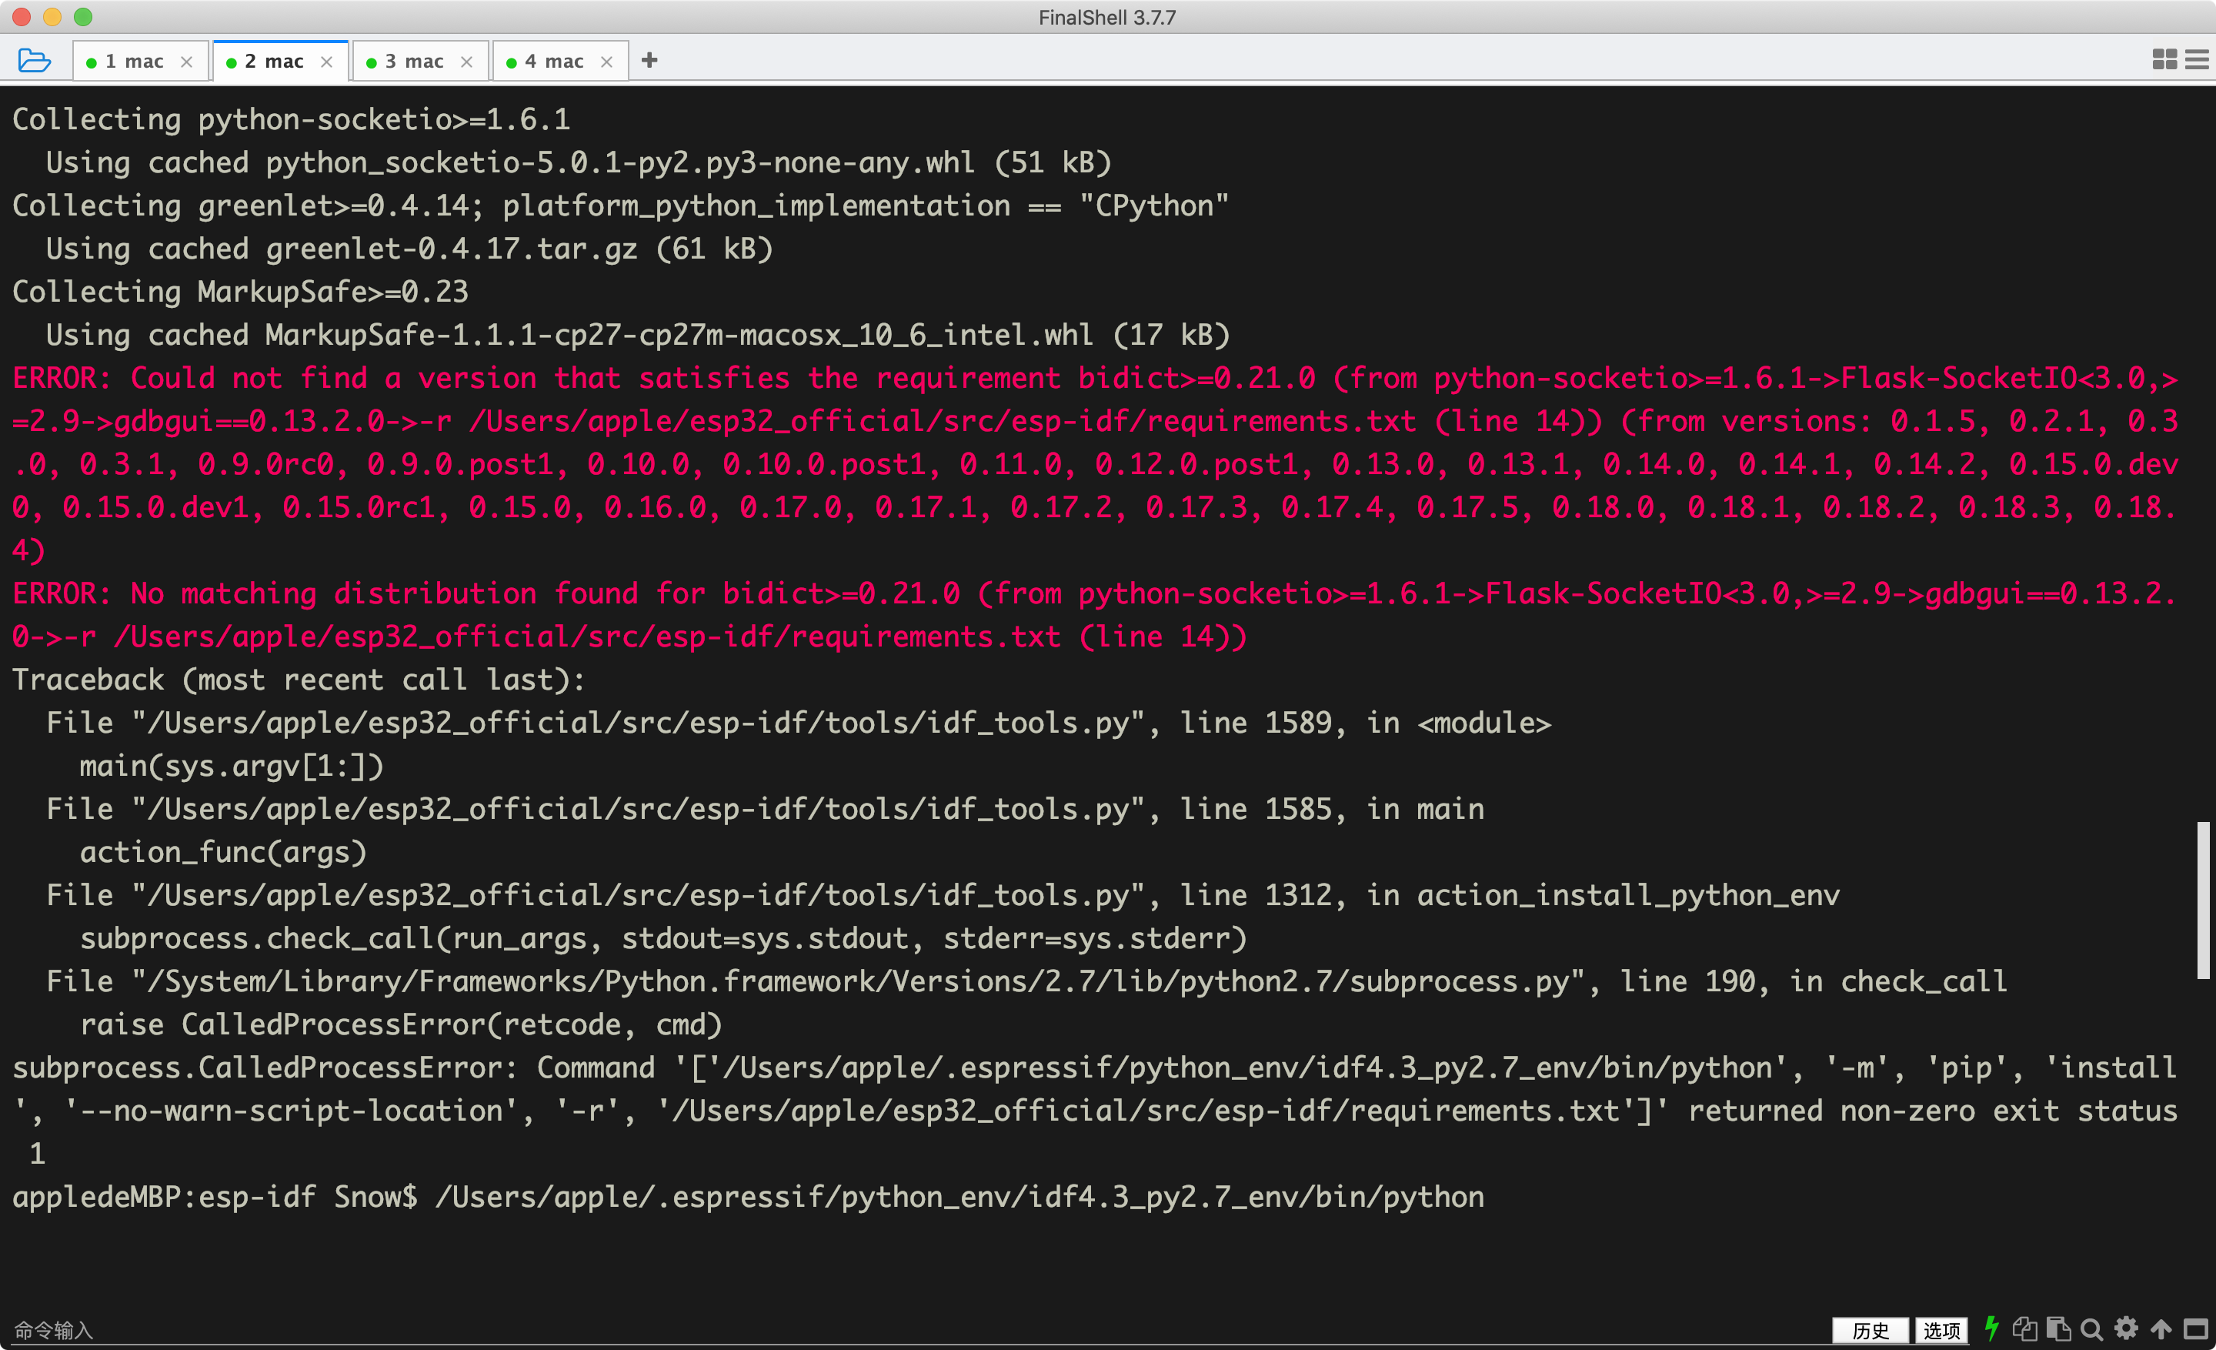
Task: Click the 'raise CalledProcessError(retcode, cmd)' line
Action: (x=401, y=1024)
